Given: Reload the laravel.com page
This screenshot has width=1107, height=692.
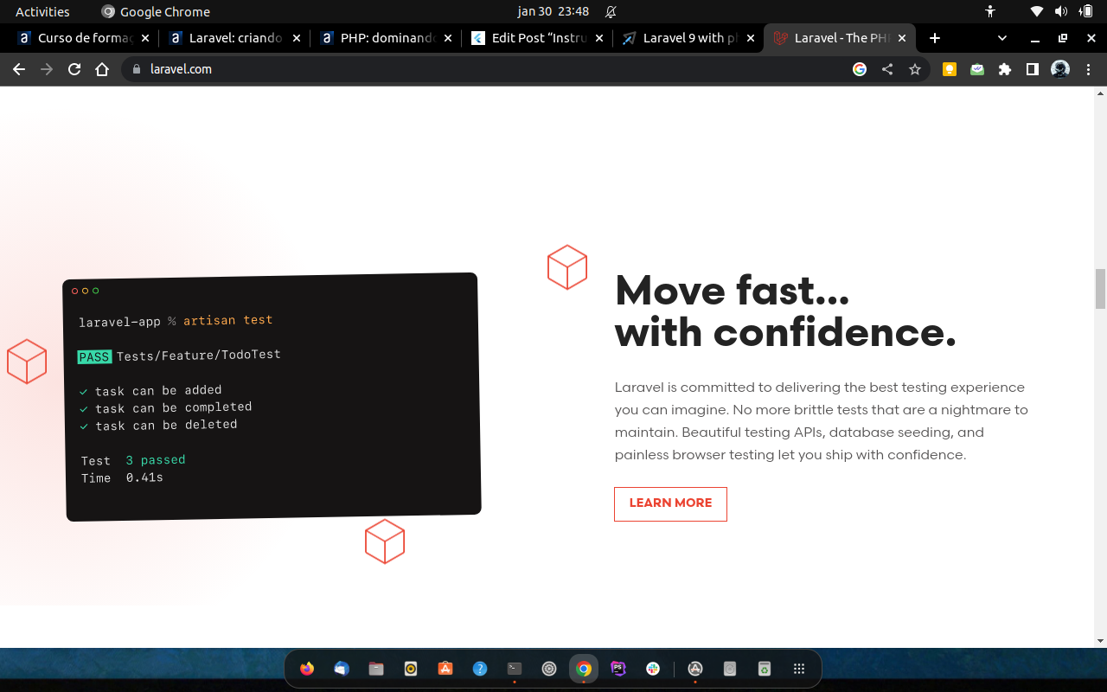Looking at the screenshot, I should tap(74, 69).
